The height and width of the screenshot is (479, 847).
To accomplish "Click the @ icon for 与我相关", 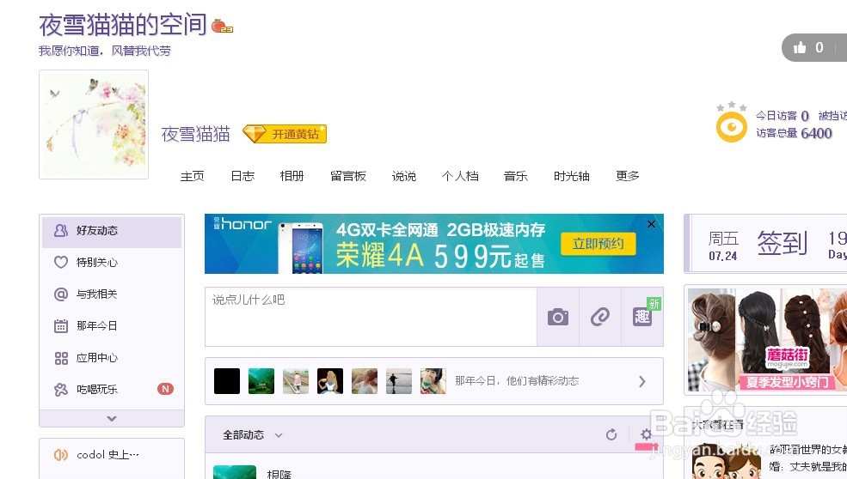I will (61, 294).
